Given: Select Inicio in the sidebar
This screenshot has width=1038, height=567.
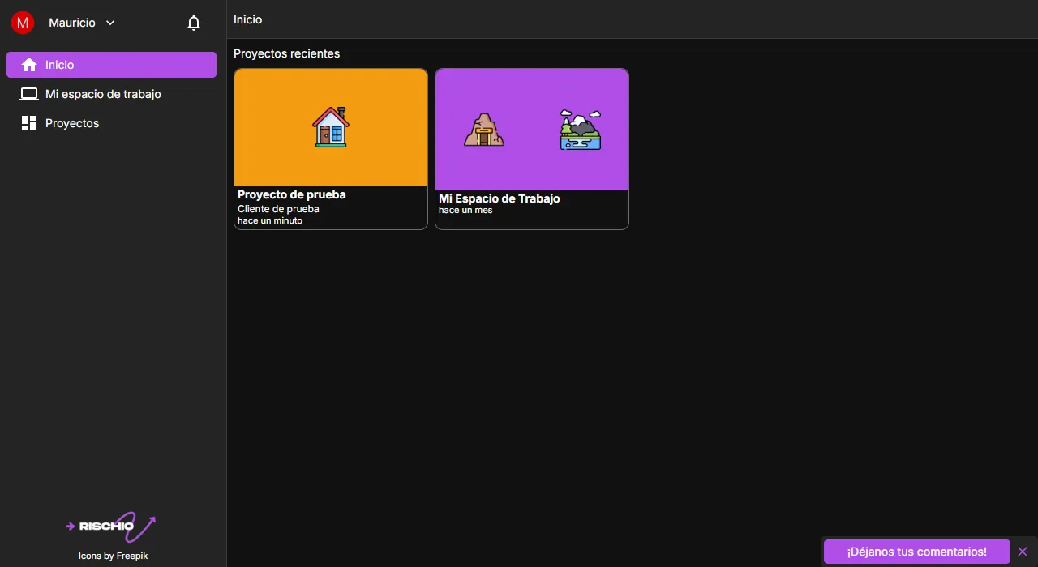Looking at the screenshot, I should [x=111, y=65].
